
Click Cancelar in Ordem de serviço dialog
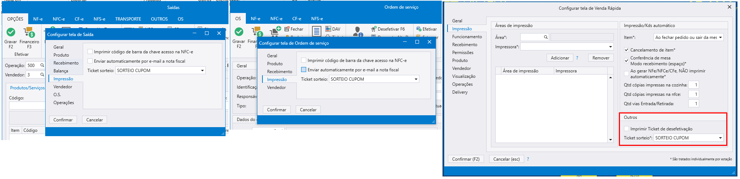coord(308,109)
